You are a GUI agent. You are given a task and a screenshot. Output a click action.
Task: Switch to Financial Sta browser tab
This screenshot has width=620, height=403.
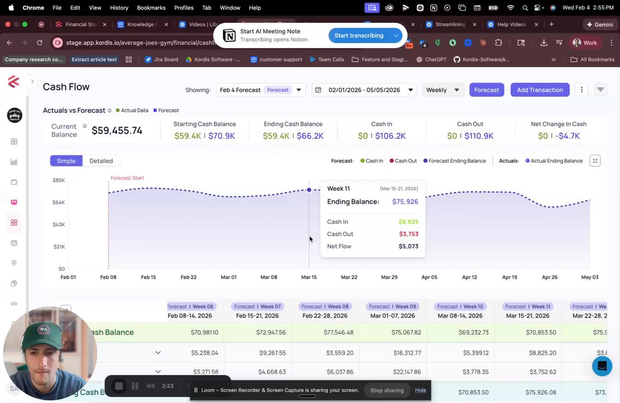point(81,25)
